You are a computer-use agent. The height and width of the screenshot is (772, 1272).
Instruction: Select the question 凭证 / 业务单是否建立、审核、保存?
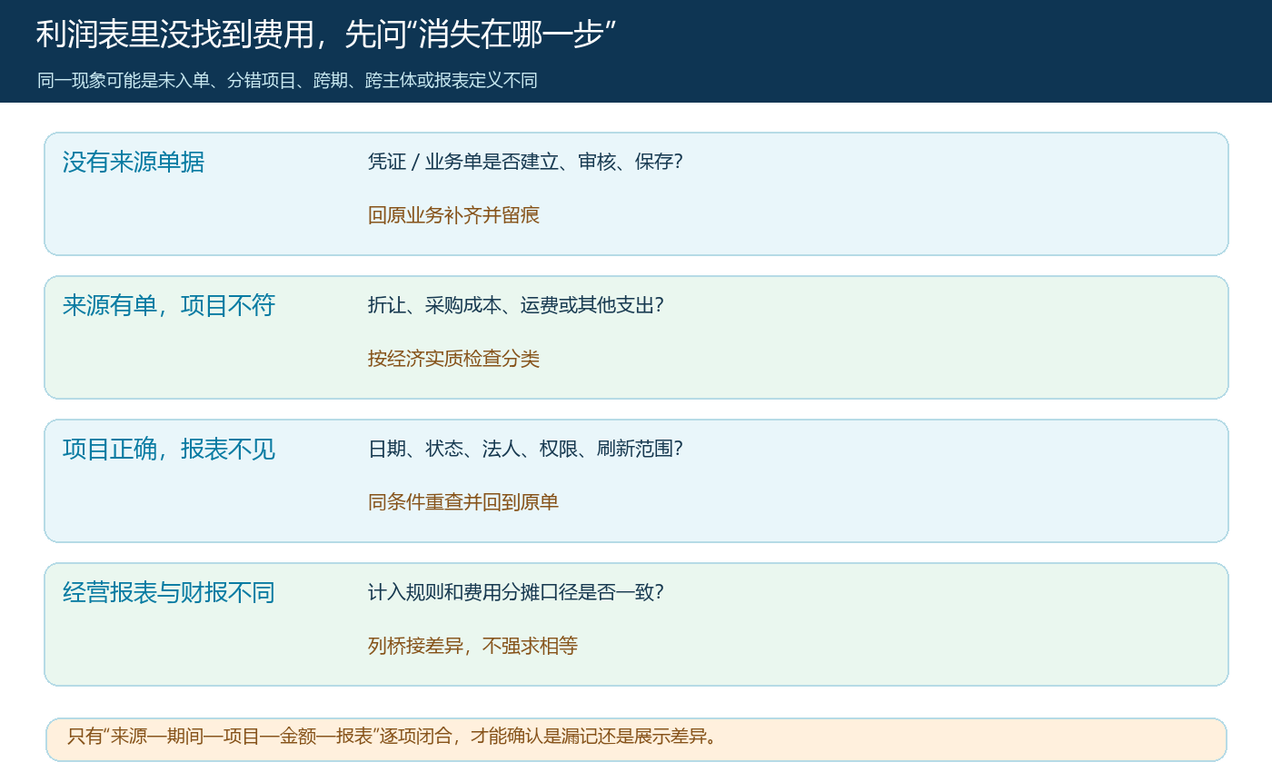tap(525, 162)
